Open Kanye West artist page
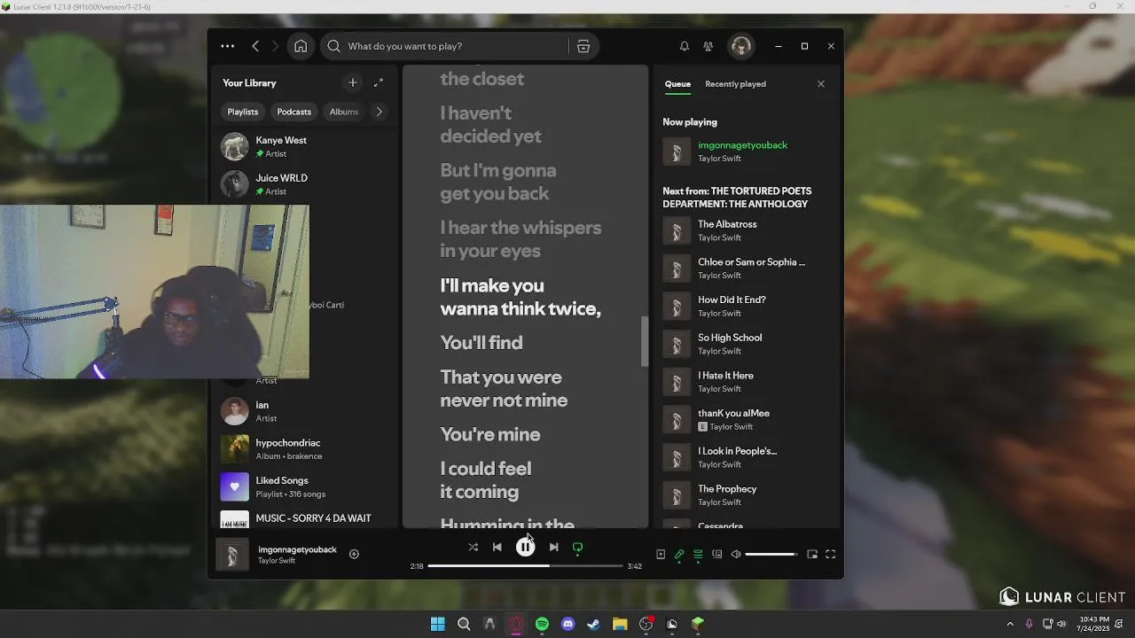Viewport: 1135px width, 638px height. (304, 146)
